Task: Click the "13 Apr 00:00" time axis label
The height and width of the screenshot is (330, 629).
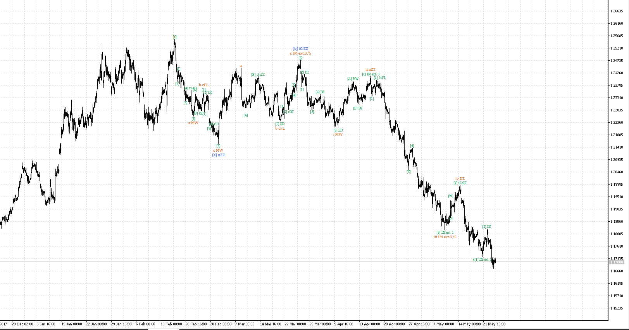Action: (370, 324)
